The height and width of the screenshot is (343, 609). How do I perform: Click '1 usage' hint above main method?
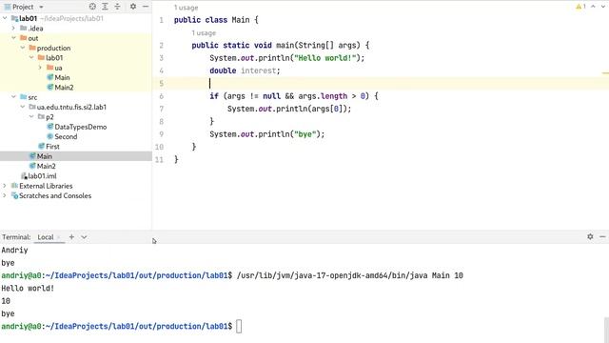(204, 33)
